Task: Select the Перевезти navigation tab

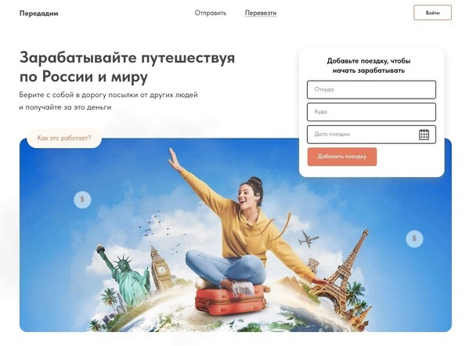Action: (261, 13)
